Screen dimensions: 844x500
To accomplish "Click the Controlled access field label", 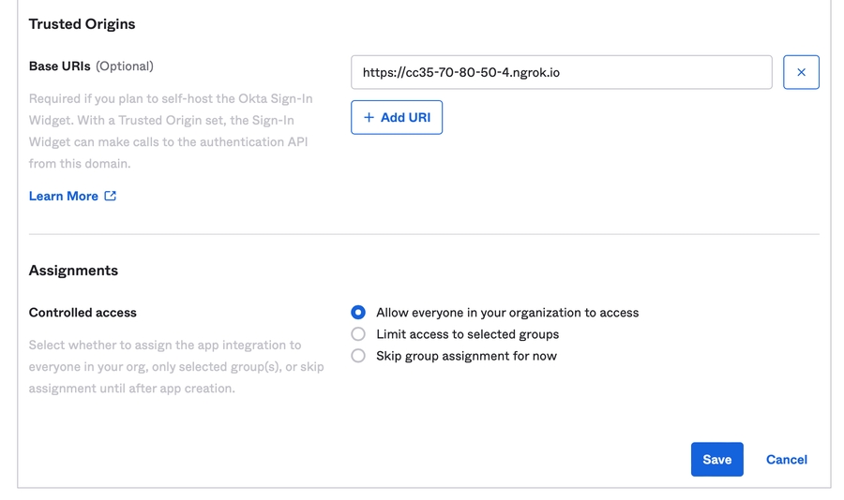I will coord(83,313).
